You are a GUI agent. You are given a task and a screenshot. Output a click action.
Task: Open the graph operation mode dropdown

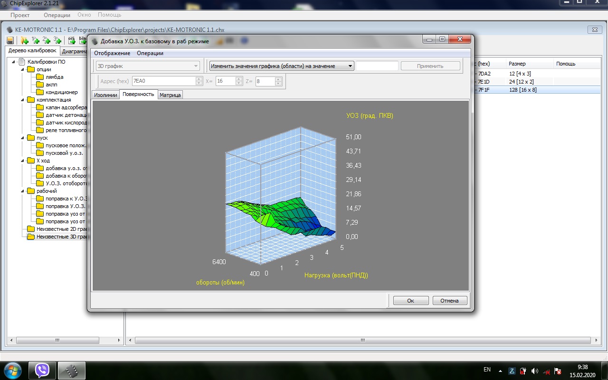(x=282, y=66)
